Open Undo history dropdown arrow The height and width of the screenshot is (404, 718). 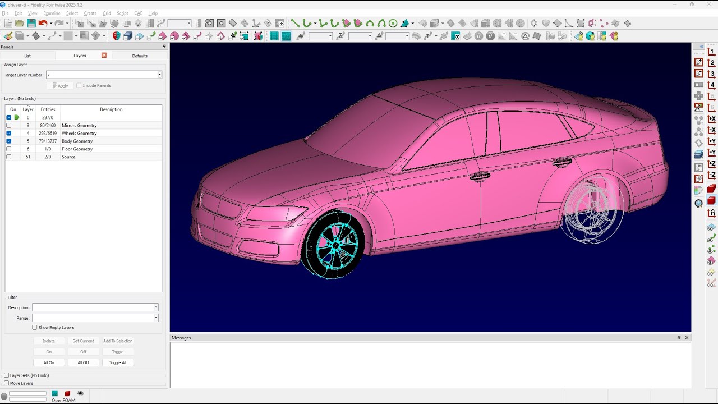click(x=51, y=24)
